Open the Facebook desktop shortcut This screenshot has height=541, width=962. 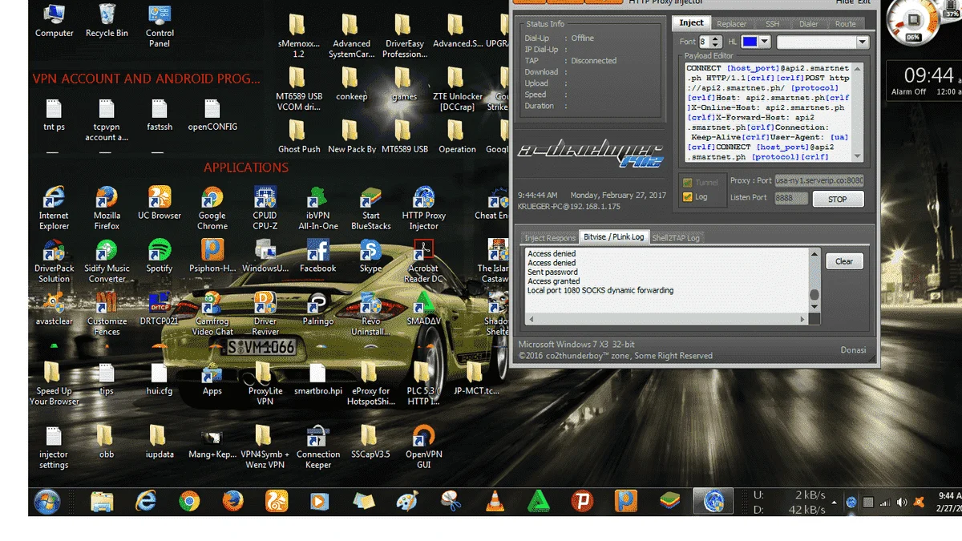317,256
